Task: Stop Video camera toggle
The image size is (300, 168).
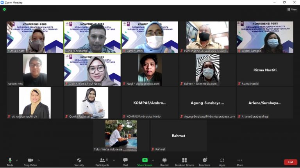Action: (30, 160)
